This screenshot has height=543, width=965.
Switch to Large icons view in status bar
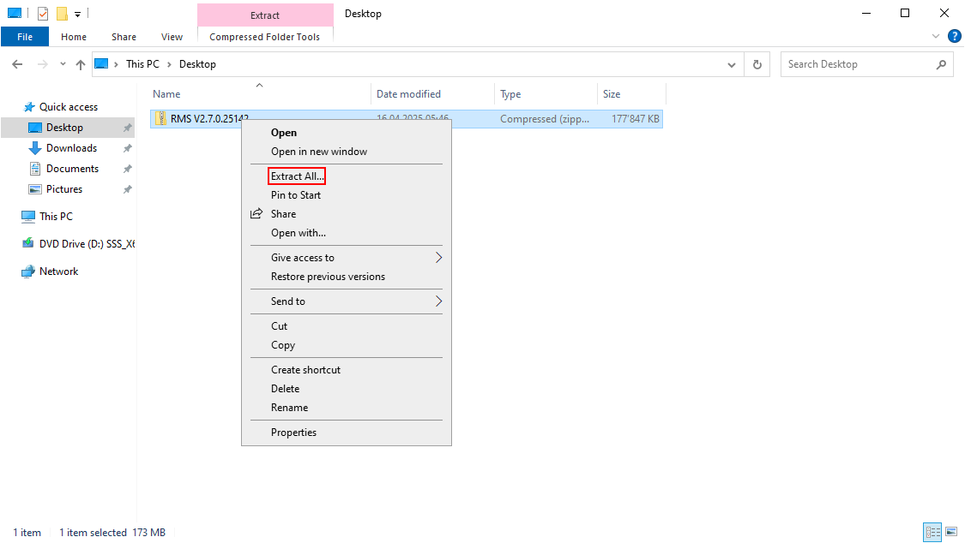[951, 532]
